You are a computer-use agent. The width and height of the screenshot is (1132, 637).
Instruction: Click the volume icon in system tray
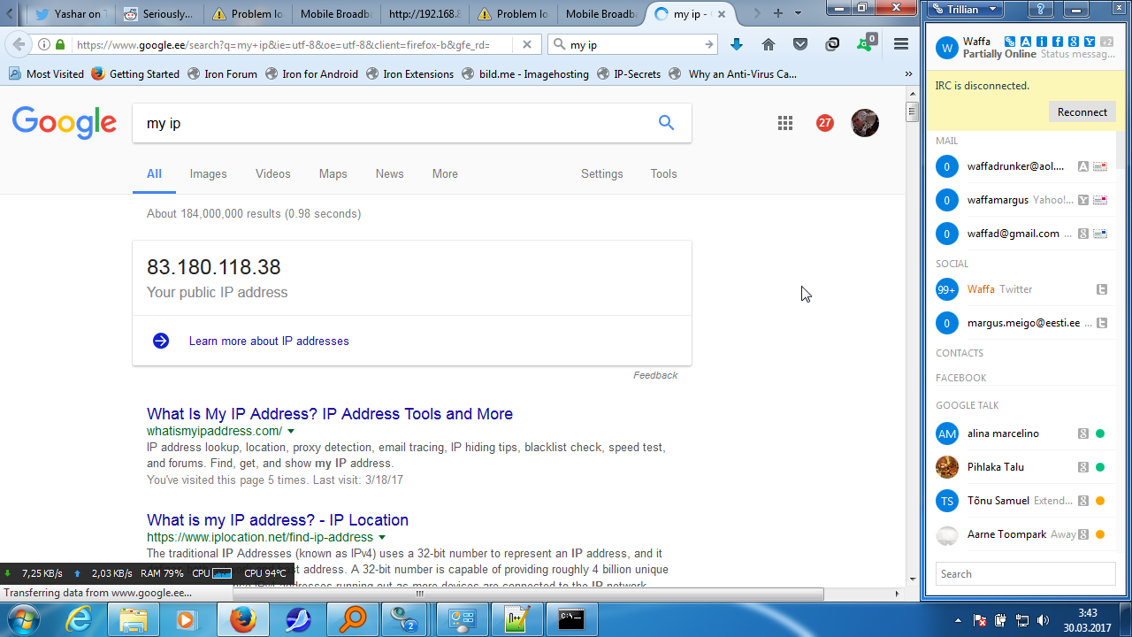(x=1044, y=620)
